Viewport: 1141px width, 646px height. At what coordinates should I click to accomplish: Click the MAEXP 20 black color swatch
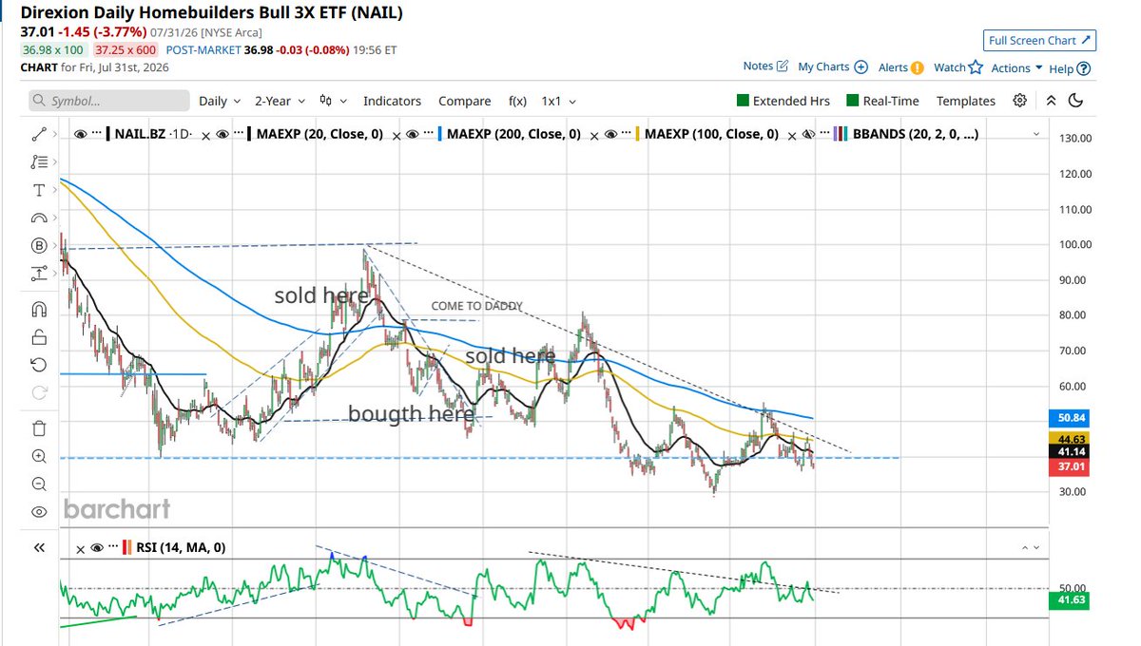[x=250, y=135]
